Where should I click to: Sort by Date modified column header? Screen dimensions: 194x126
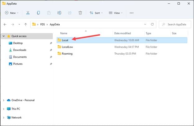(123, 33)
